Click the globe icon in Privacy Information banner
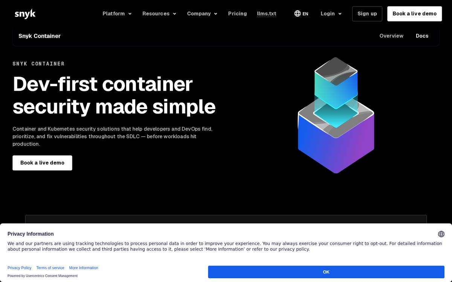The width and height of the screenshot is (452, 282). pyautogui.click(x=441, y=234)
